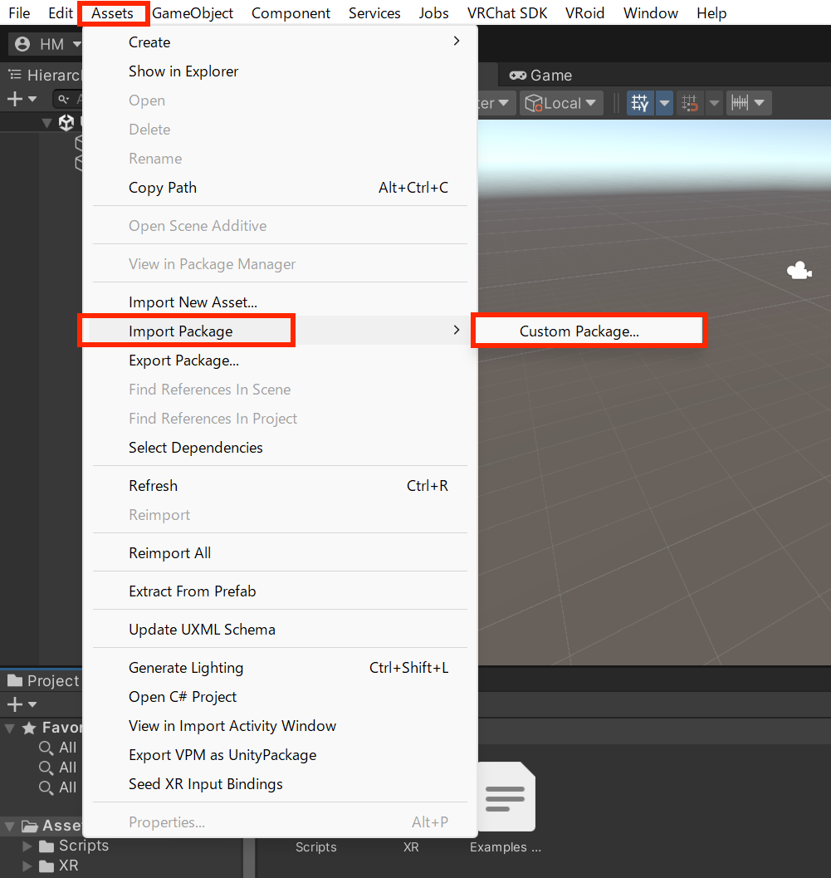Click the Scripts label in asset grid
The height and width of the screenshot is (878, 831).
click(x=316, y=847)
